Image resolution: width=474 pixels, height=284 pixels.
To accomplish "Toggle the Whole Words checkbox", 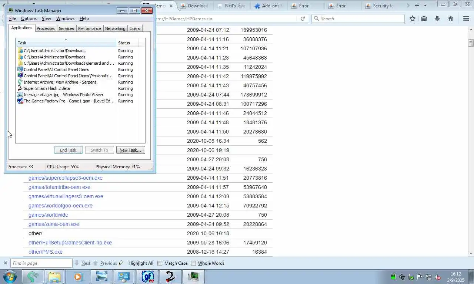I will pos(193,263).
